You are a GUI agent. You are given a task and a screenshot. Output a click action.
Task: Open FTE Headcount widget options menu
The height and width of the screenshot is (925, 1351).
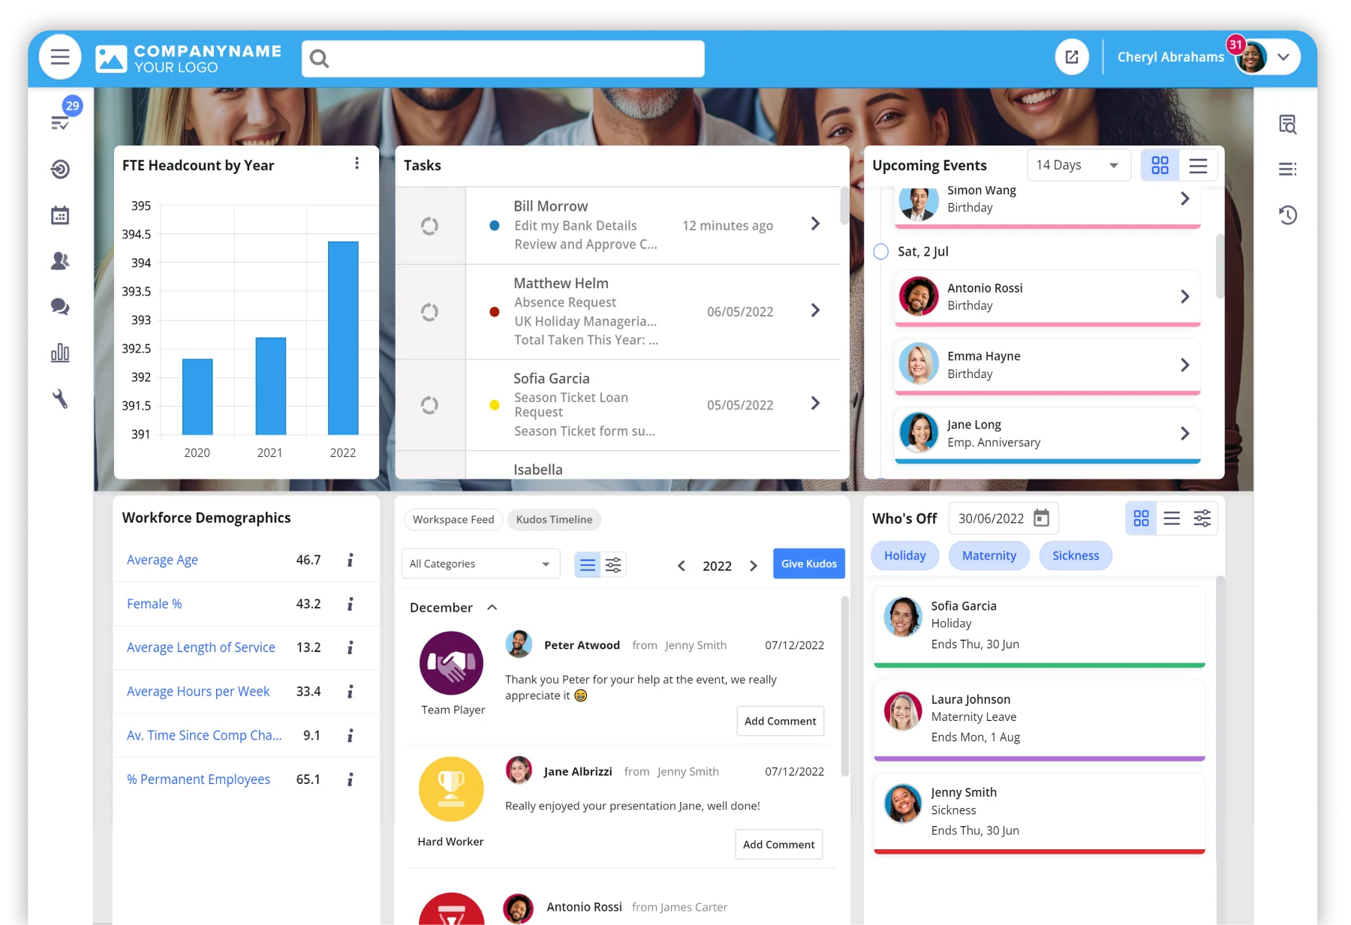click(357, 163)
